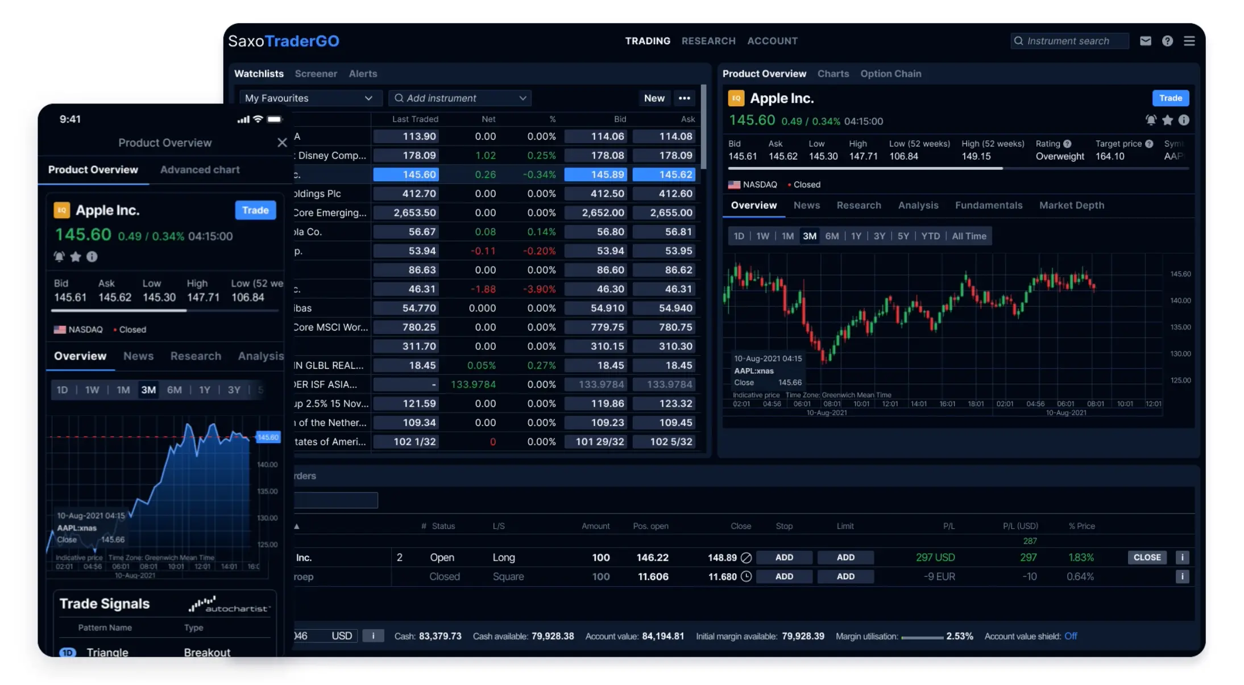This screenshot has height=685, width=1244.
Task: Open the hamburger menu at top right
Action: (x=1189, y=40)
